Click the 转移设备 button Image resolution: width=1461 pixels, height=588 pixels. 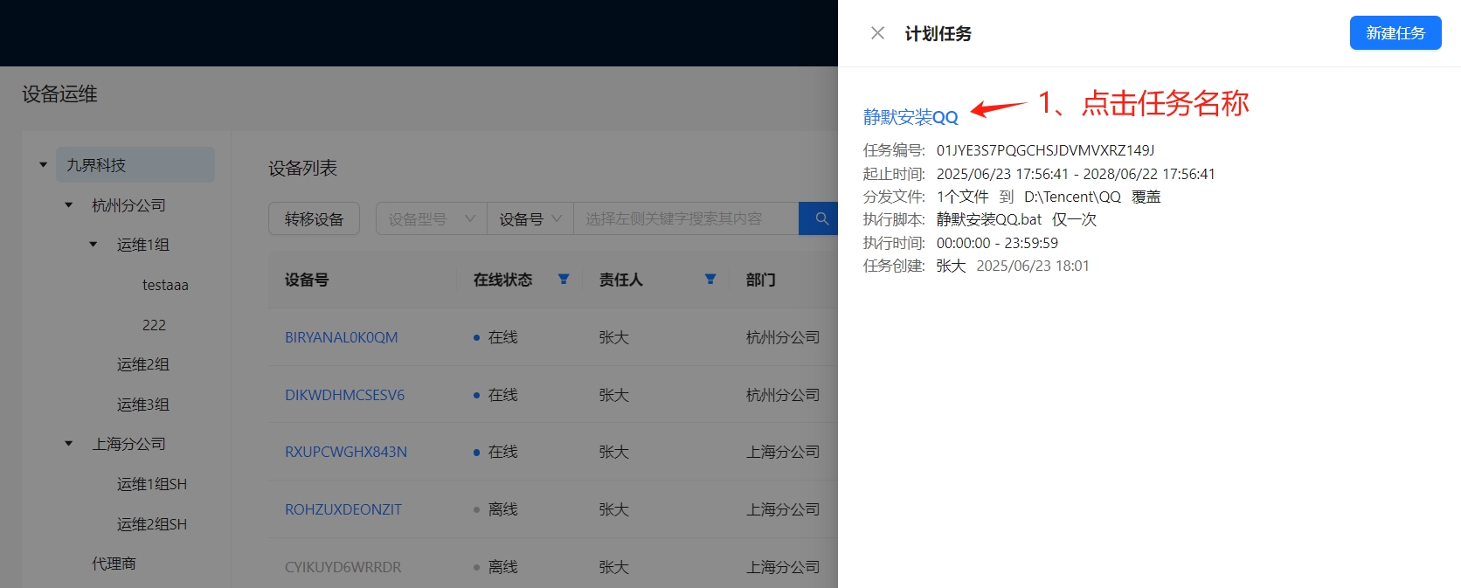(x=314, y=218)
